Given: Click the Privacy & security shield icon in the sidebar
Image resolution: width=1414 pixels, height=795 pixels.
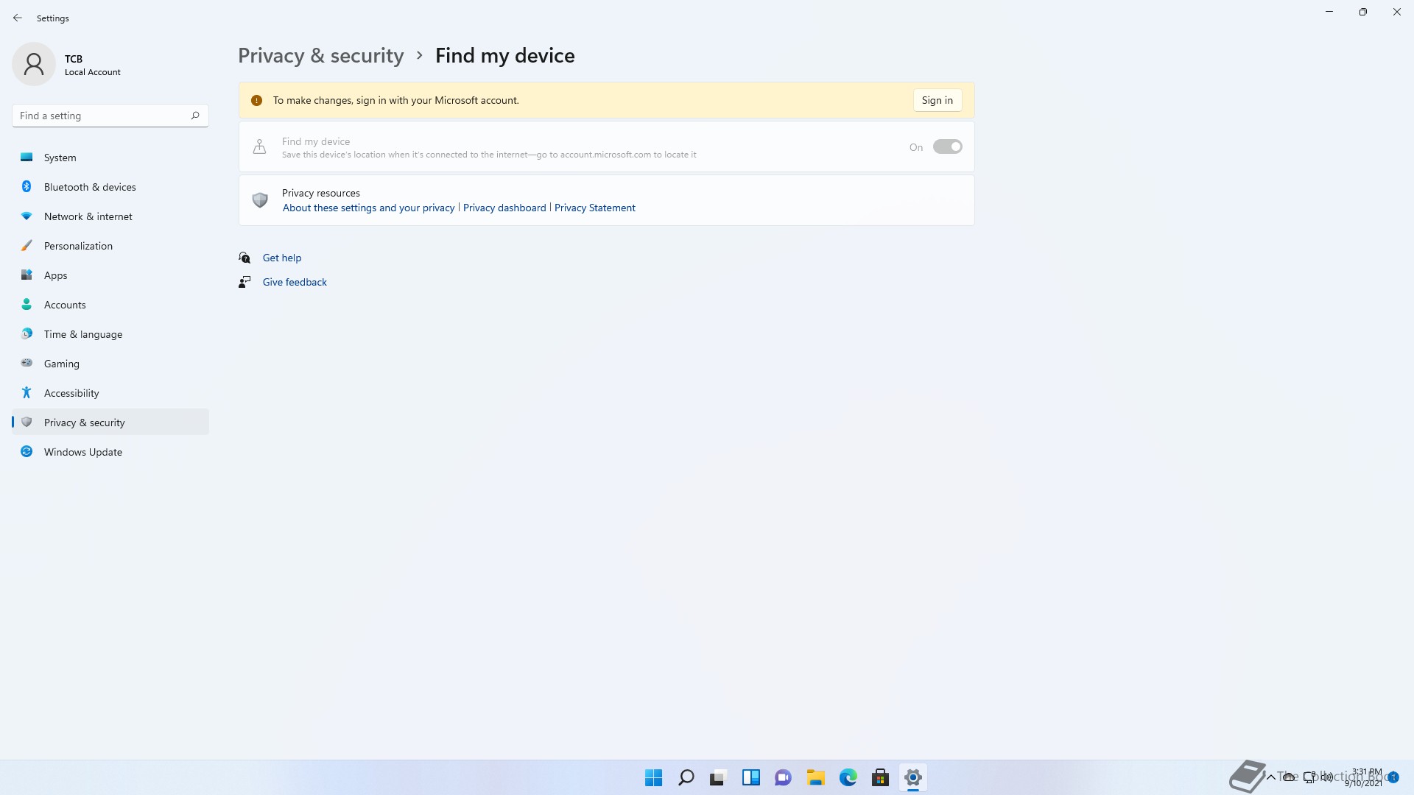Looking at the screenshot, I should [x=27, y=422].
